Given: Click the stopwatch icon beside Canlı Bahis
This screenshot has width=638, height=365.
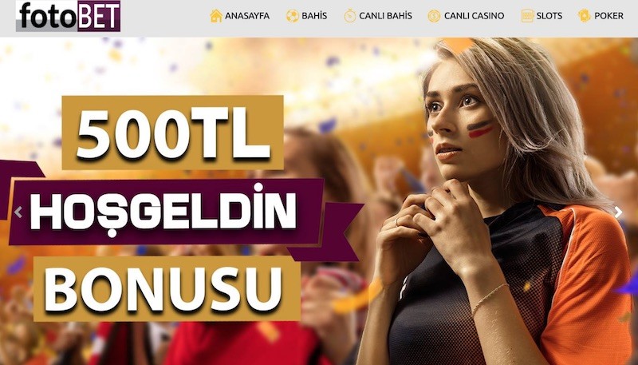Looking at the screenshot, I should pos(349,16).
